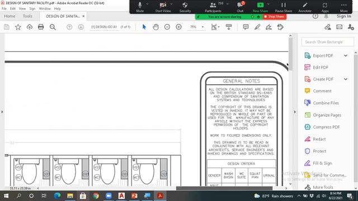Switch to the Home tab

pyautogui.click(x=10, y=16)
